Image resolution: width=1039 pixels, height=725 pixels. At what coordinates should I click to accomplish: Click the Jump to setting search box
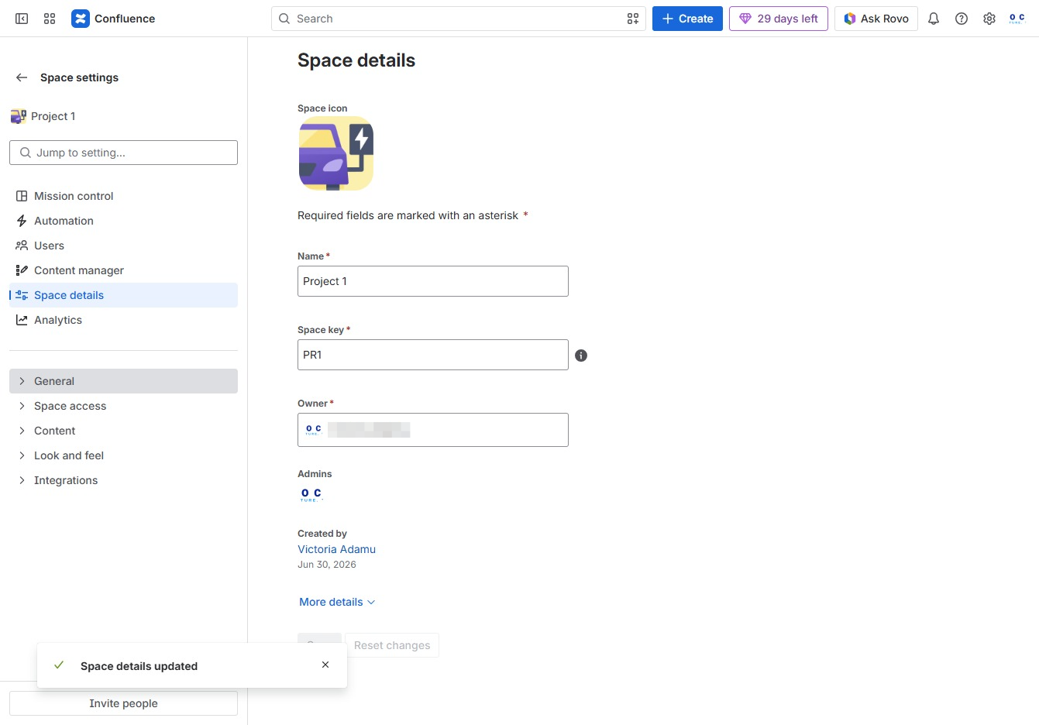tap(123, 153)
